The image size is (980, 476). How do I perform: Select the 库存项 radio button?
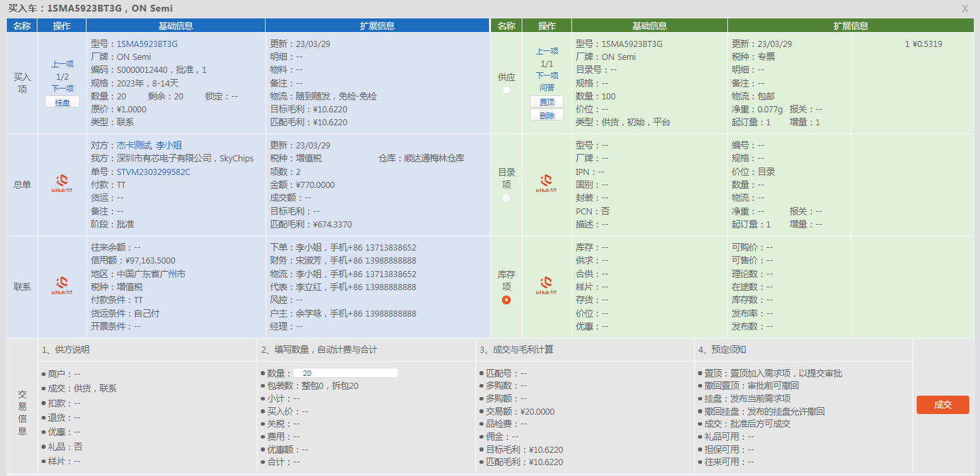click(506, 300)
